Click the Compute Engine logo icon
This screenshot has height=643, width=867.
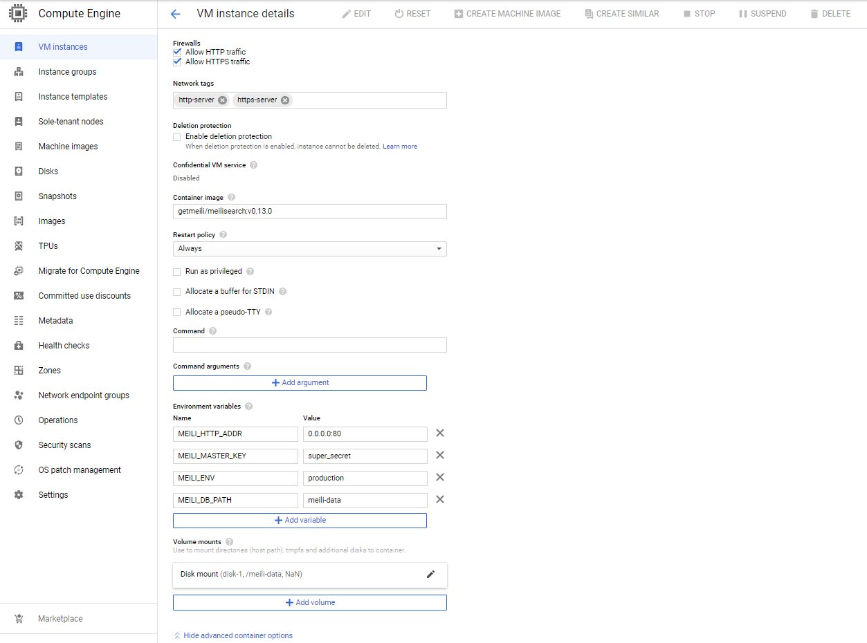18,13
